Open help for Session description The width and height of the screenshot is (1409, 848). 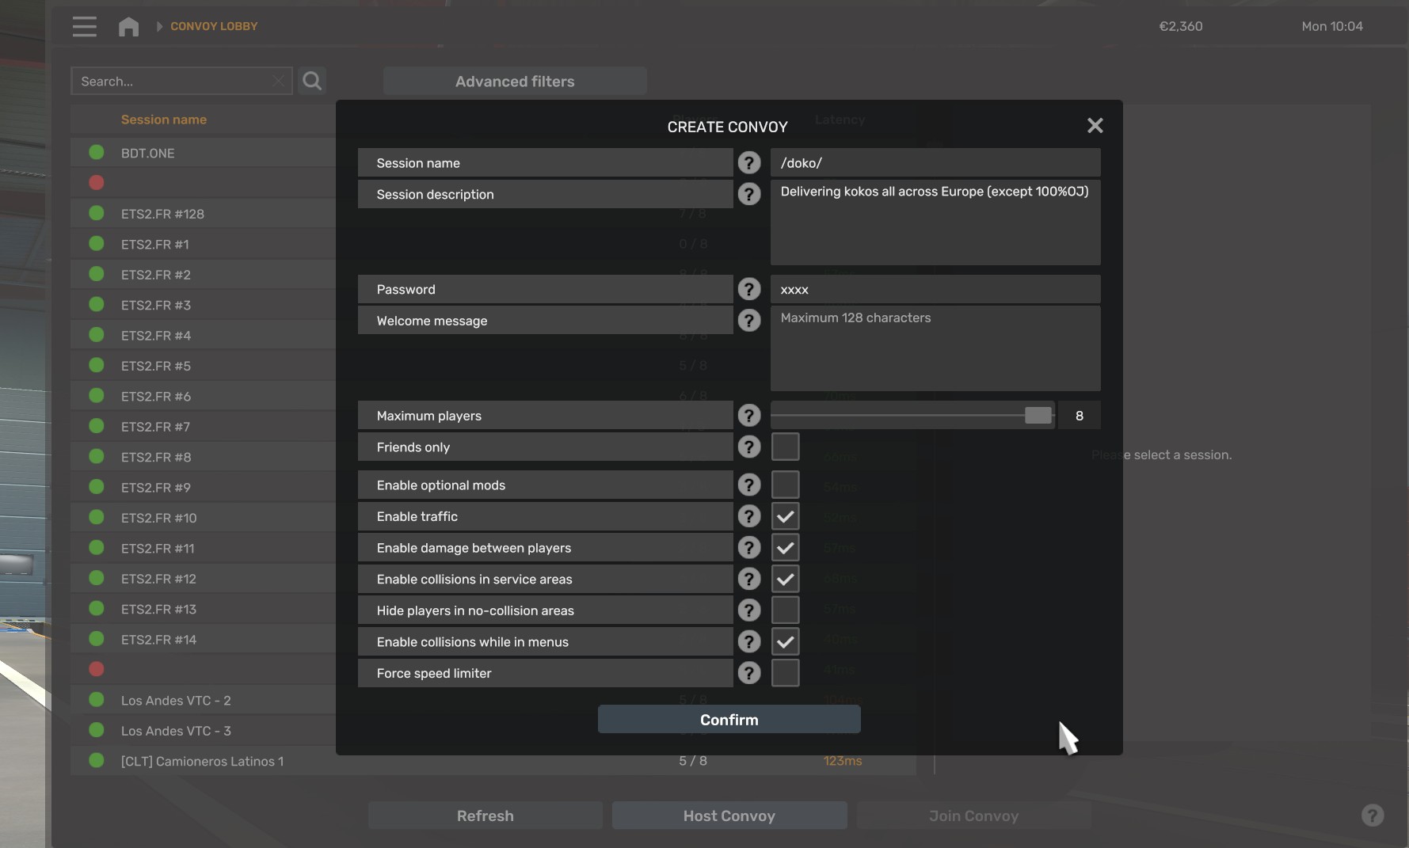[748, 194]
